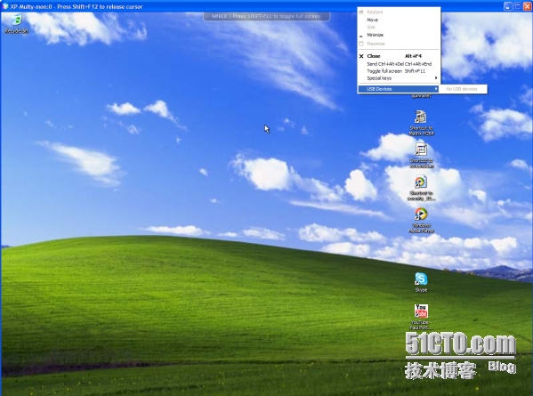This screenshot has width=533, height=396.
Task: Expand the USB Devices submenu
Action: pyautogui.click(x=399, y=89)
